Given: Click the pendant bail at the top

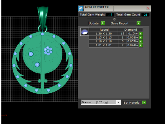Looking at the screenshot, I should tap(43, 18).
